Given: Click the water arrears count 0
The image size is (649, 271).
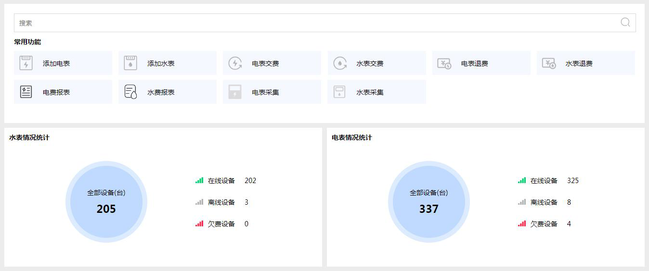Looking at the screenshot, I should [247, 224].
